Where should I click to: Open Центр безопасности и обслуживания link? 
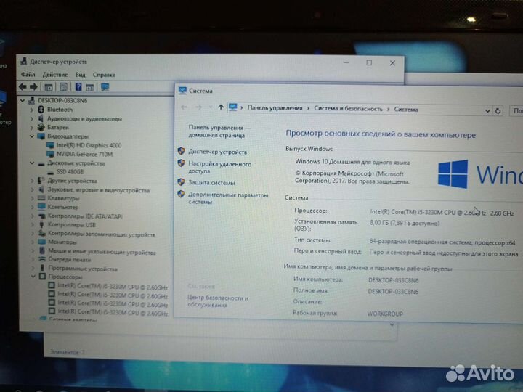(x=218, y=301)
